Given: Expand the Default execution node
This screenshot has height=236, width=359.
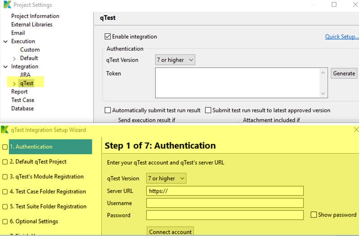Looking at the screenshot, I should [x=14, y=59].
